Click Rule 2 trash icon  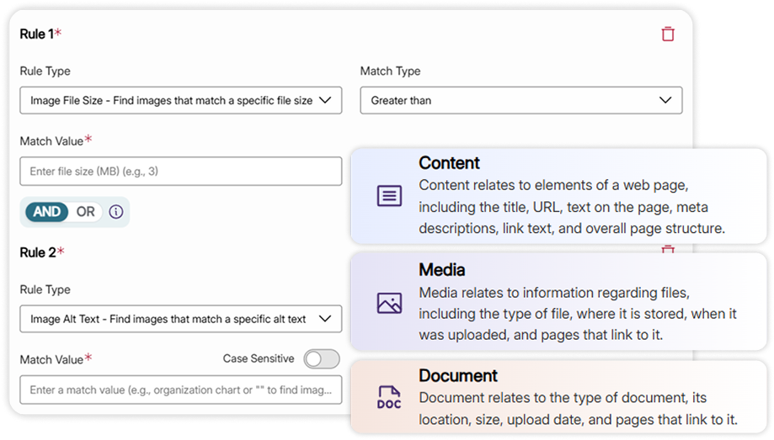pyautogui.click(x=668, y=249)
